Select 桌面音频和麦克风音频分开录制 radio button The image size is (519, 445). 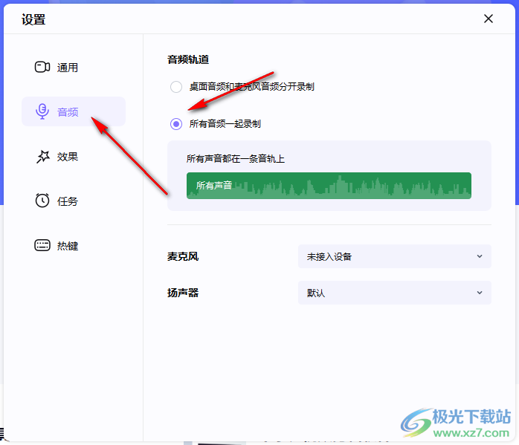176,87
